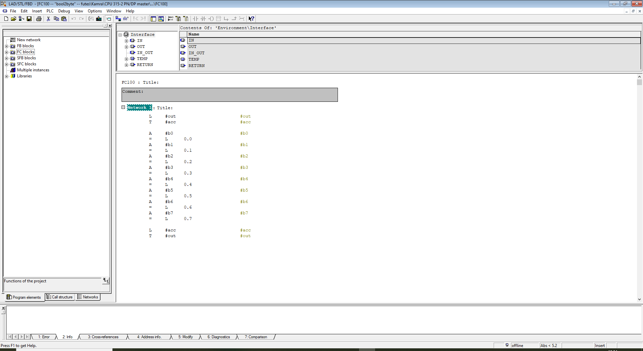This screenshot has width=643, height=351.
Task: Toggle the Overviews panel toolbar button
Action: pos(153,19)
